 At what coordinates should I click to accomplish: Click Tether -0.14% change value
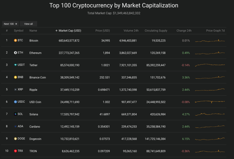(x=185, y=65)
